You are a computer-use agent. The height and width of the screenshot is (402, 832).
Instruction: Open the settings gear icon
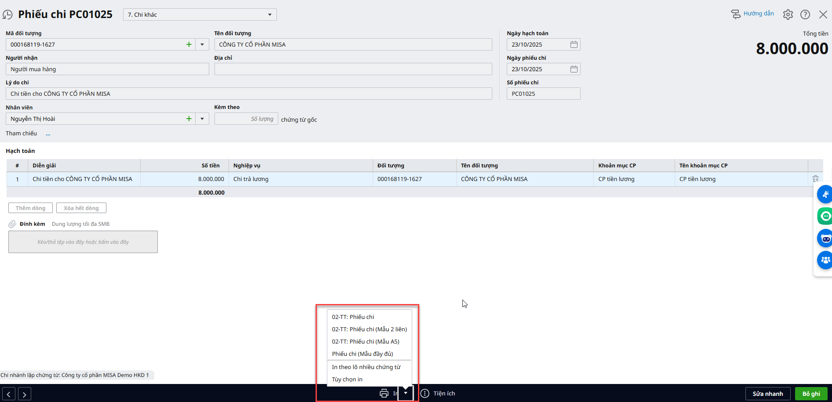[x=788, y=14]
